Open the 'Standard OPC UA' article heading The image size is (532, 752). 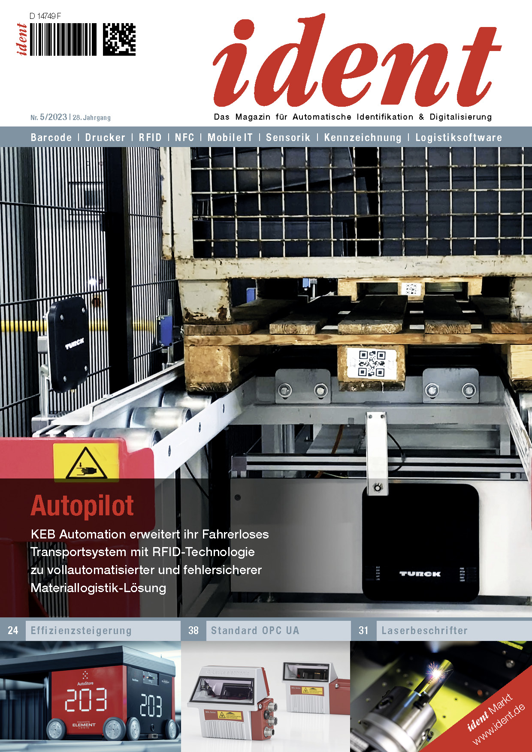point(255,631)
